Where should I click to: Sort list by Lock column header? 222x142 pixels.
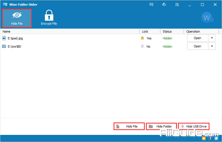click(150, 31)
